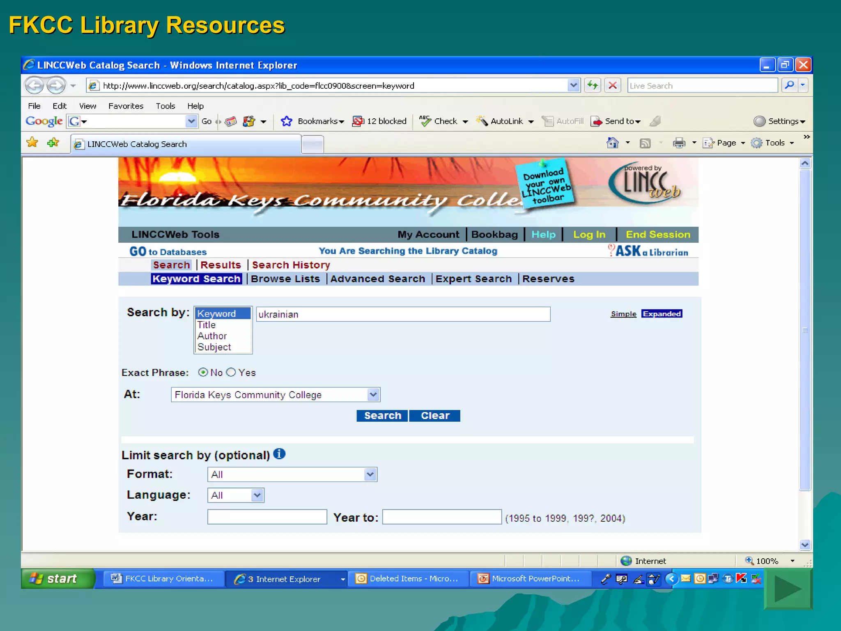Click the RSS Feeds icon
The image size is (841, 631).
coord(645,143)
